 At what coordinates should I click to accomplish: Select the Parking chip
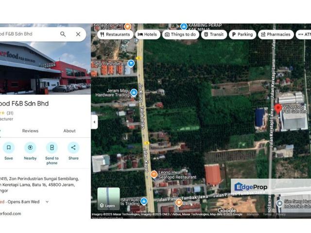tap(242, 34)
